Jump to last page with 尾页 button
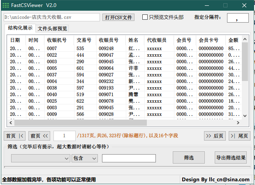255x185 pixels. (239, 136)
